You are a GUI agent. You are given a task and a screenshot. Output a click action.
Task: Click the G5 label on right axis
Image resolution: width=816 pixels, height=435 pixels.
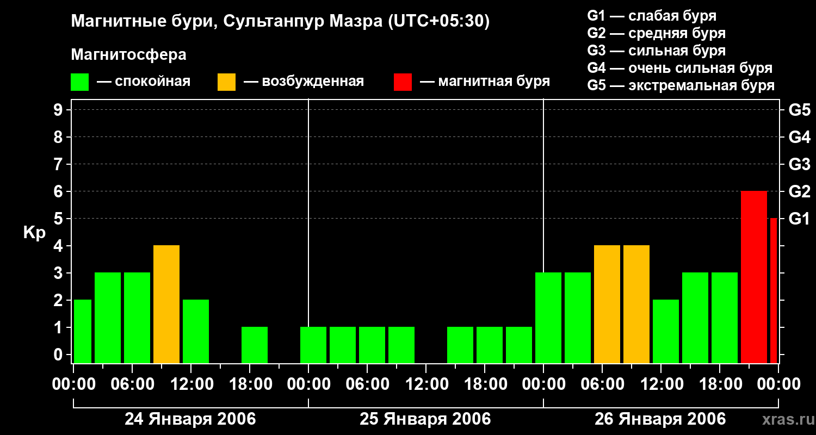pos(800,110)
